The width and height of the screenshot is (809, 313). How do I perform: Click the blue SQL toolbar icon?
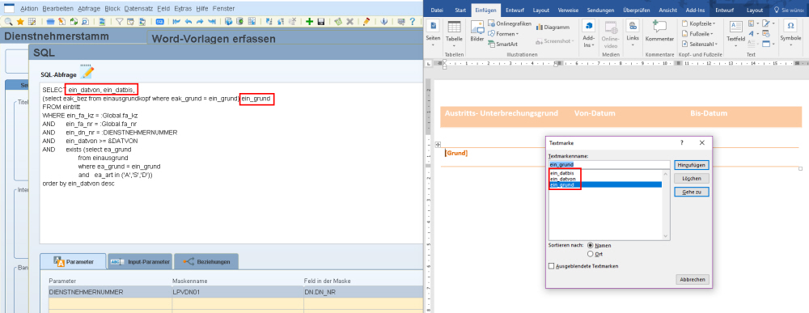pyautogui.click(x=160, y=22)
